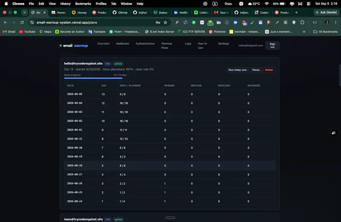Click the 14d badge beside hello@ mailbox
This screenshot has width=341, height=222.
point(107,64)
